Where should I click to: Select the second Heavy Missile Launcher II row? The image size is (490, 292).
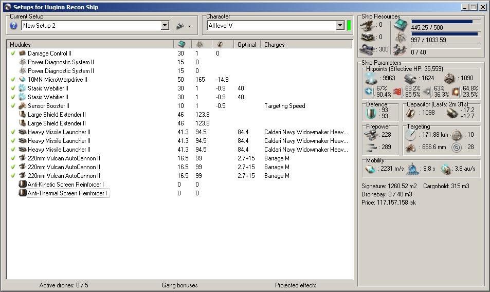179,141
